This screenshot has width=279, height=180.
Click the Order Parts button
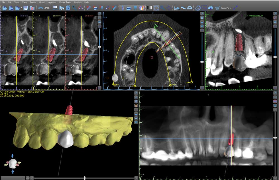pyautogui.click(x=226, y=8)
